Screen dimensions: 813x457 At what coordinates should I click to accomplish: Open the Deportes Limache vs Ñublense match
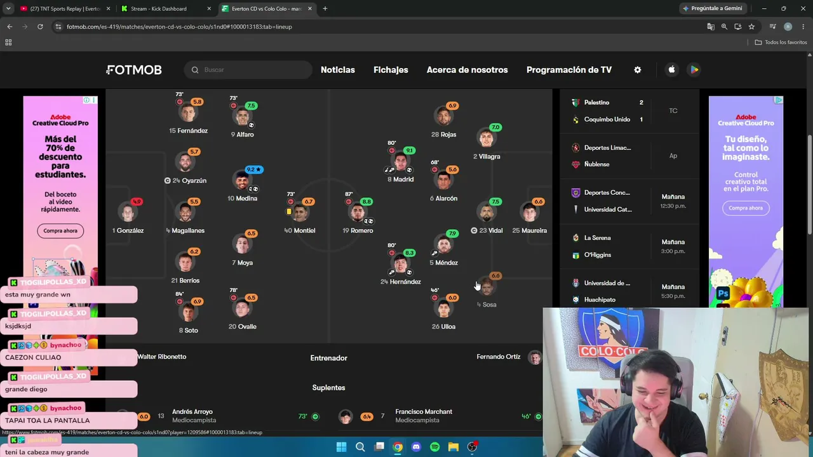[x=629, y=156]
